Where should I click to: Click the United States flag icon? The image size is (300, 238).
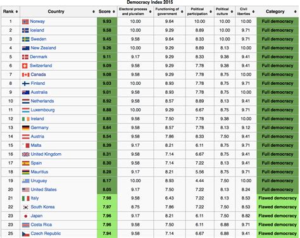coord(26,190)
